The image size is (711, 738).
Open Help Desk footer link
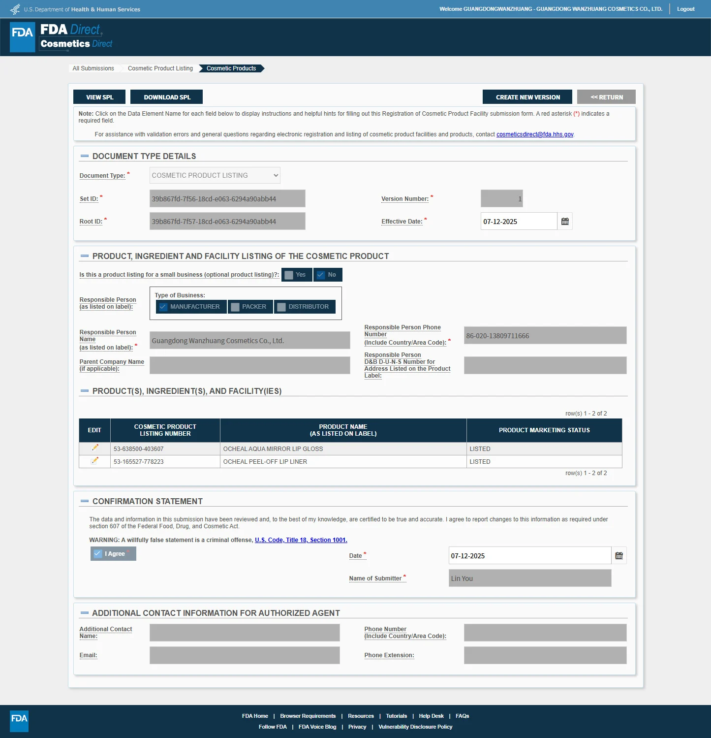431,716
